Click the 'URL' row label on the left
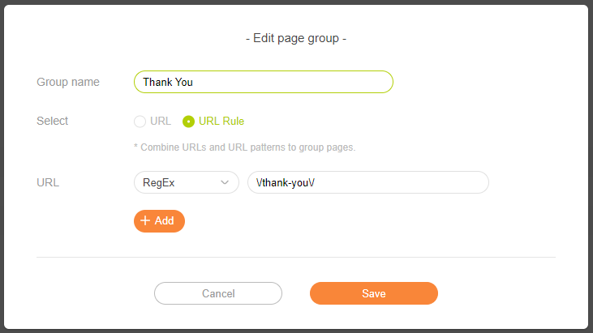Image resolution: width=593 pixels, height=333 pixels. pos(49,183)
